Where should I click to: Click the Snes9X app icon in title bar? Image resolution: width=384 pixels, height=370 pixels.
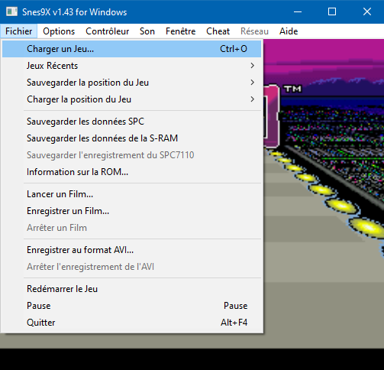click(11, 11)
